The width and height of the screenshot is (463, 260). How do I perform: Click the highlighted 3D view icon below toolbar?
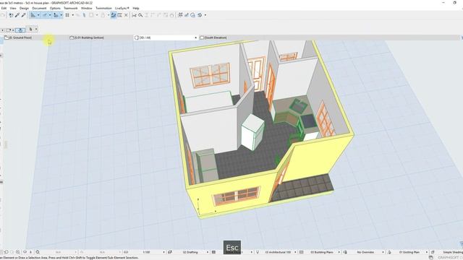20,30
